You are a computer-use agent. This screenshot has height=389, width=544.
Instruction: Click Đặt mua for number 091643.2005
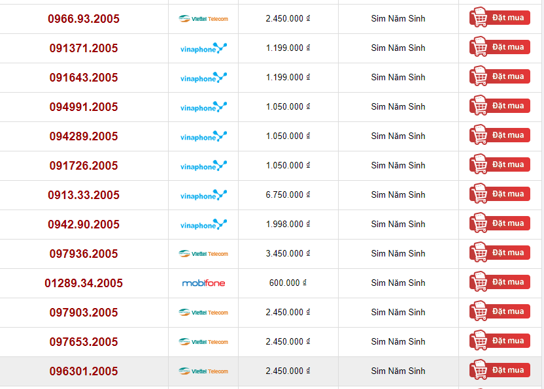click(500, 76)
